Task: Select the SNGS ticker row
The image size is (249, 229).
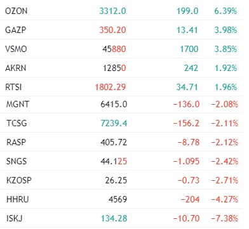Action: [x=121, y=161]
